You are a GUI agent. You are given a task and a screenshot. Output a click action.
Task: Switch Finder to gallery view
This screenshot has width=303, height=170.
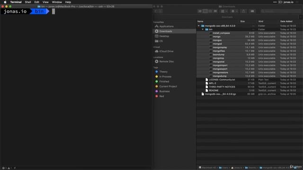pyautogui.click(x=215, y=11)
